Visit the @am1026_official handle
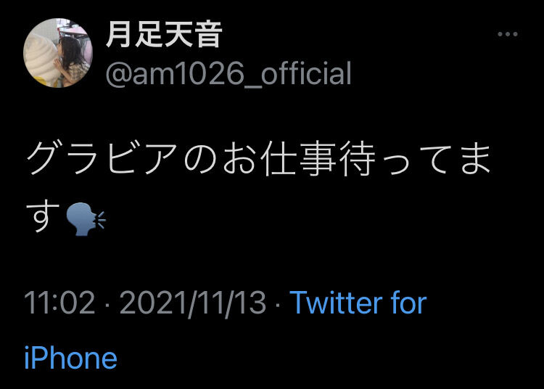The width and height of the screenshot is (544, 389). point(228,73)
